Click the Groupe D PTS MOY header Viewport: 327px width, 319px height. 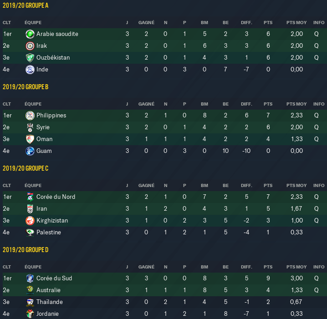tap(296, 267)
